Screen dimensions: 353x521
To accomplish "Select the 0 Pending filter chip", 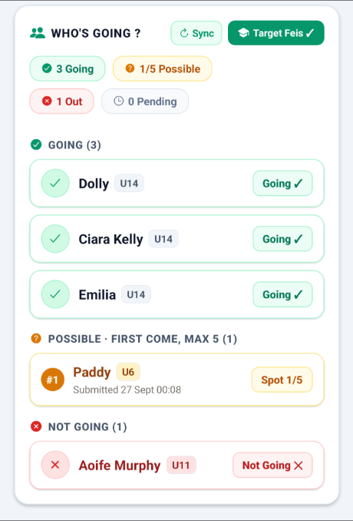I will [145, 101].
